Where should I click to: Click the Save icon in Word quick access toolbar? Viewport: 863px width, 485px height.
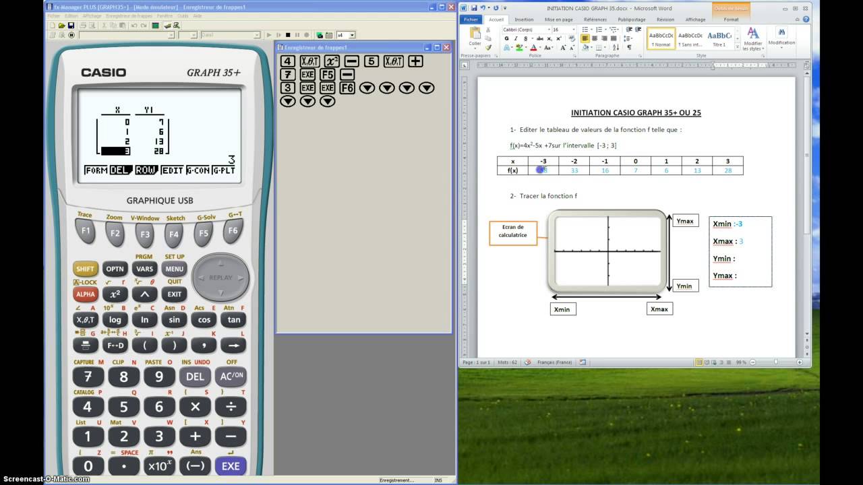click(x=474, y=8)
